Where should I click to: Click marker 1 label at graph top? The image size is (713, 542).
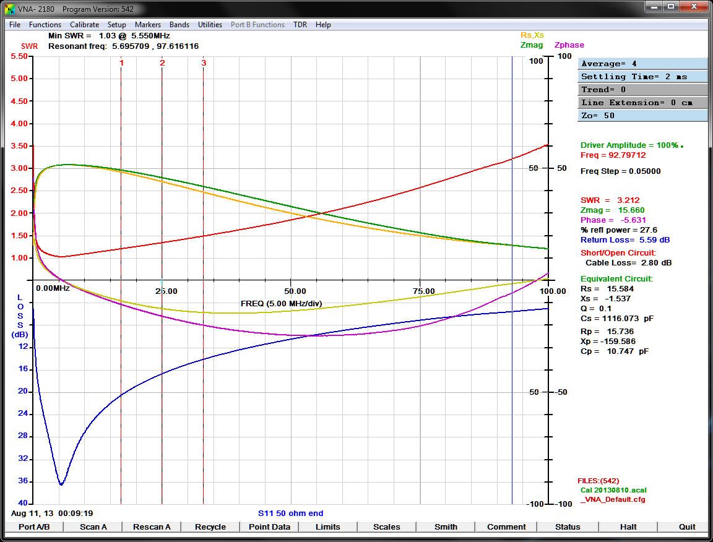121,63
